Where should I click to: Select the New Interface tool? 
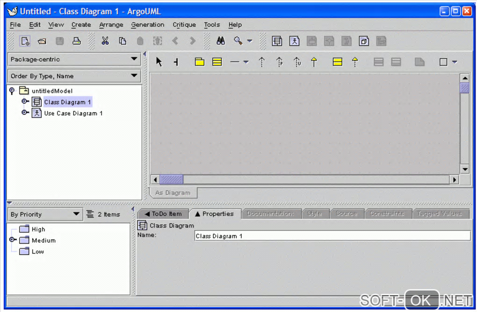click(x=338, y=62)
